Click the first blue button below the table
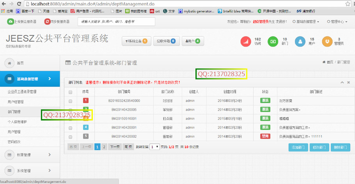The image size is (355, 184). pyautogui.click(x=298, y=147)
